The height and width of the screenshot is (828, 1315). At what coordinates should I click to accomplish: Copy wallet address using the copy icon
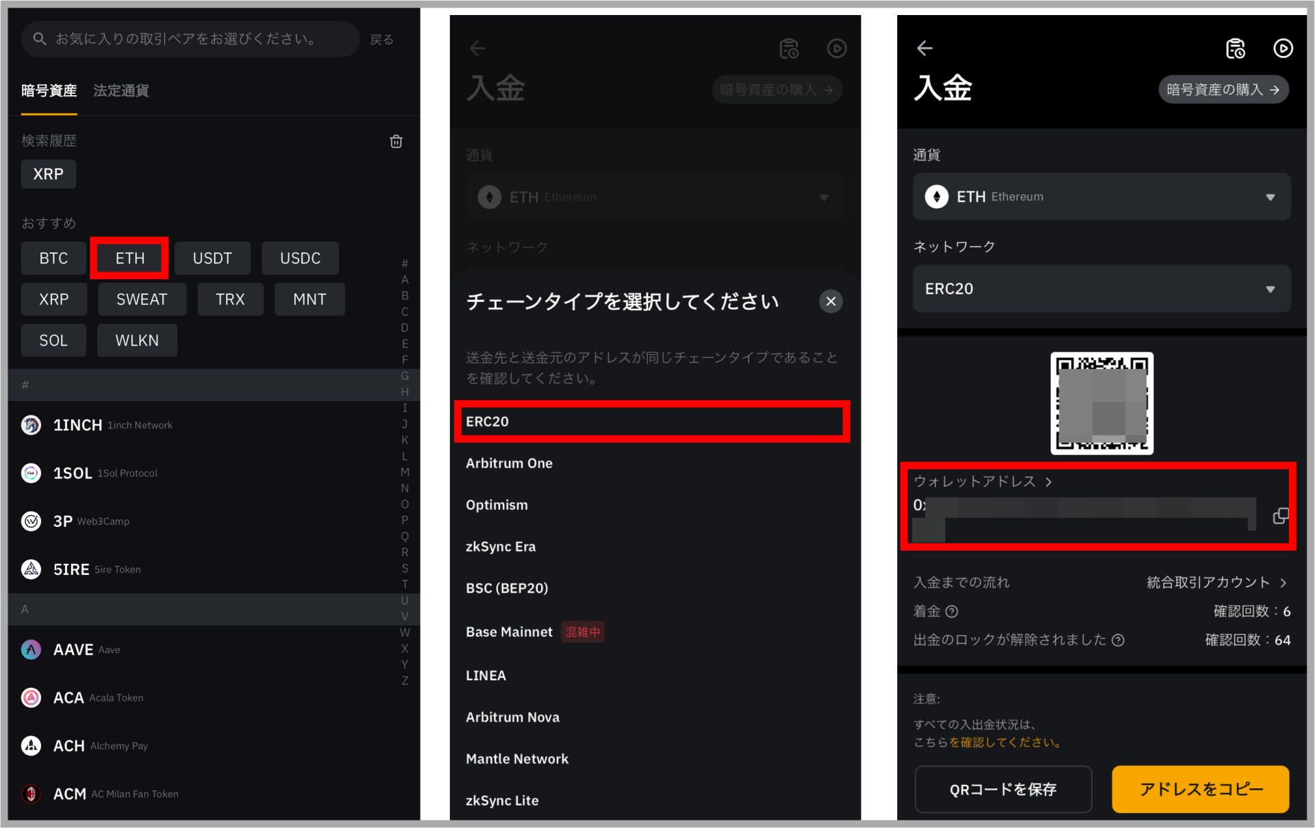pos(1281,516)
